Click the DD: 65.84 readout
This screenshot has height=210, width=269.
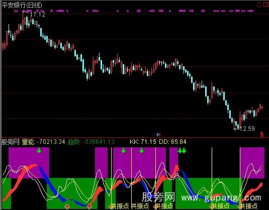click(172, 142)
